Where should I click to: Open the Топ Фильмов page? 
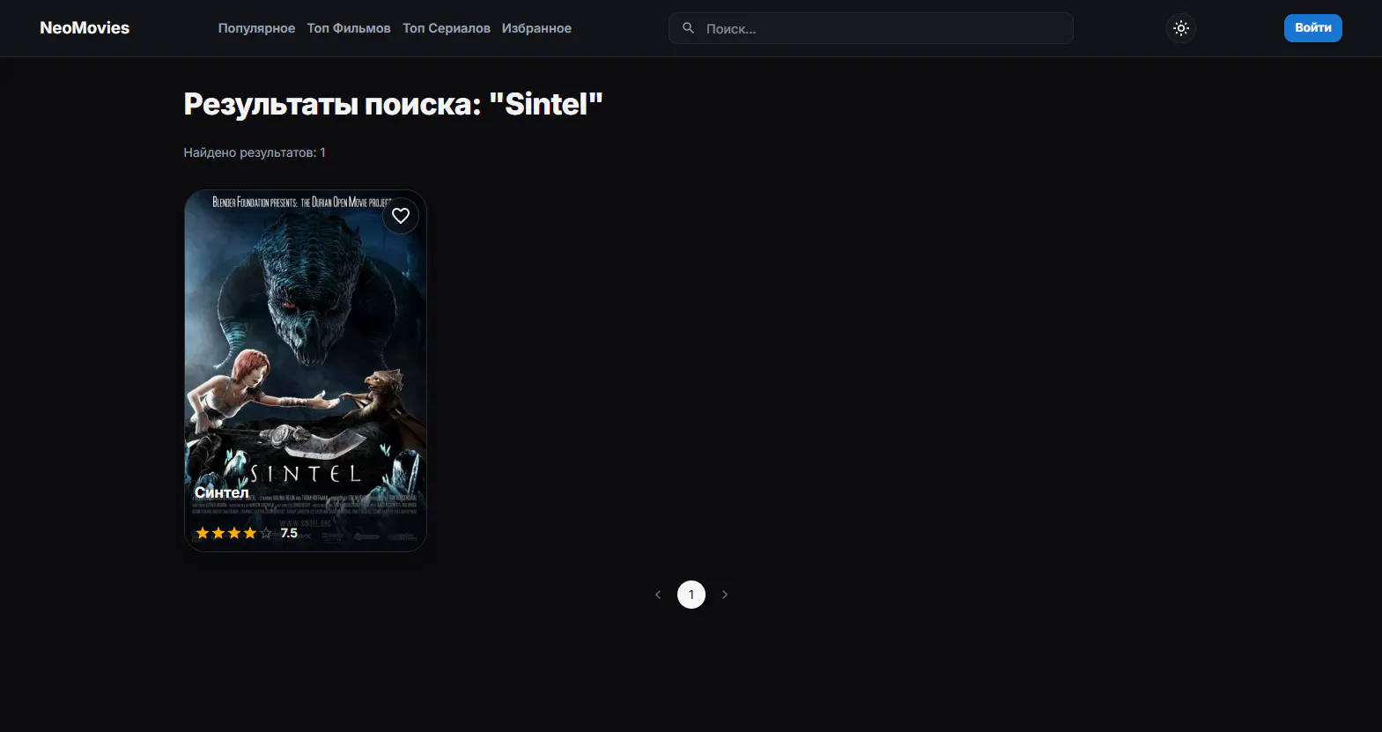[349, 28]
